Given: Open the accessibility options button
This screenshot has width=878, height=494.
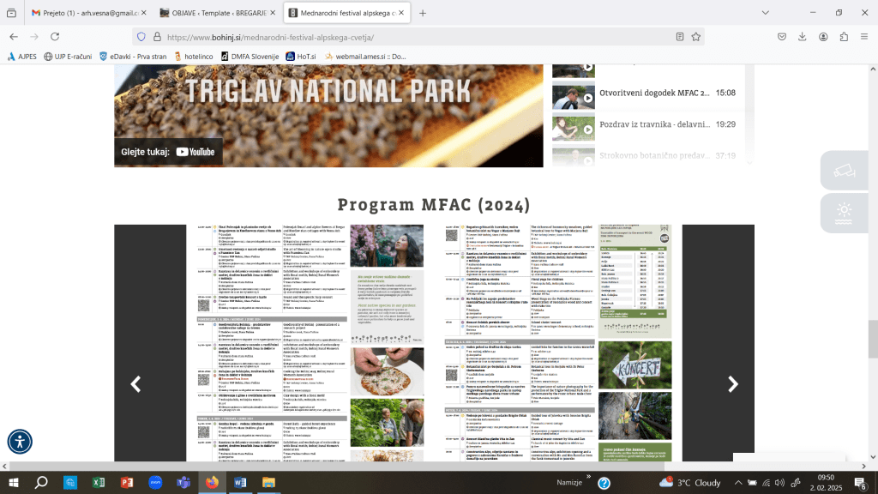Looking at the screenshot, I should (x=20, y=442).
